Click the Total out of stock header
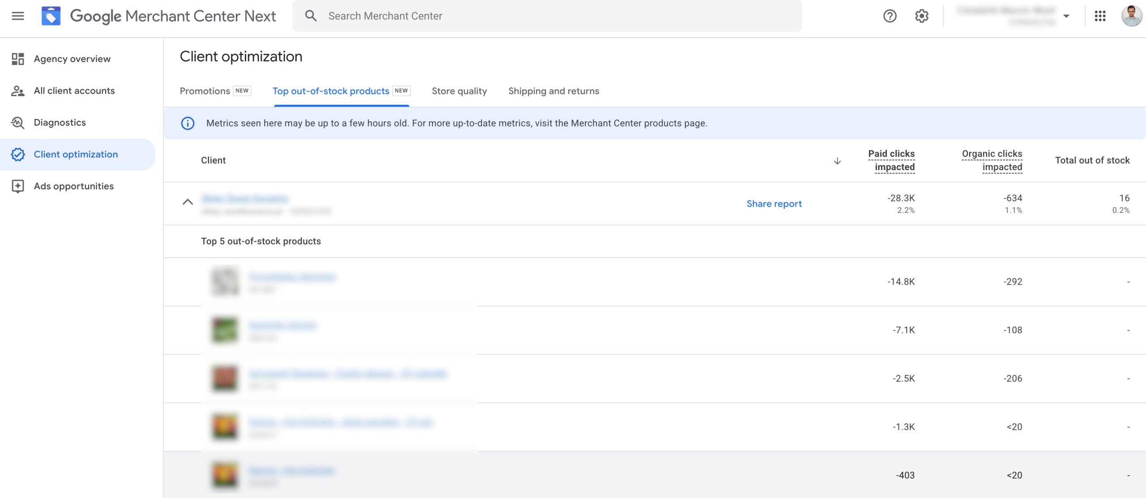The width and height of the screenshot is (1146, 498). 1092,160
